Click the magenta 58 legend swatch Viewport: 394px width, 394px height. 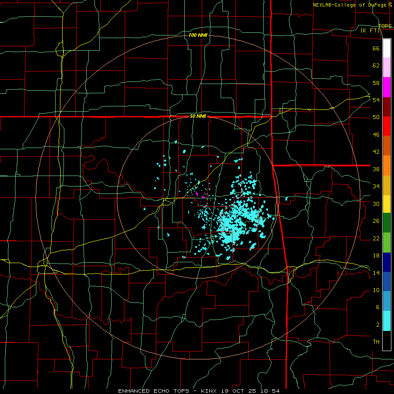(x=387, y=87)
